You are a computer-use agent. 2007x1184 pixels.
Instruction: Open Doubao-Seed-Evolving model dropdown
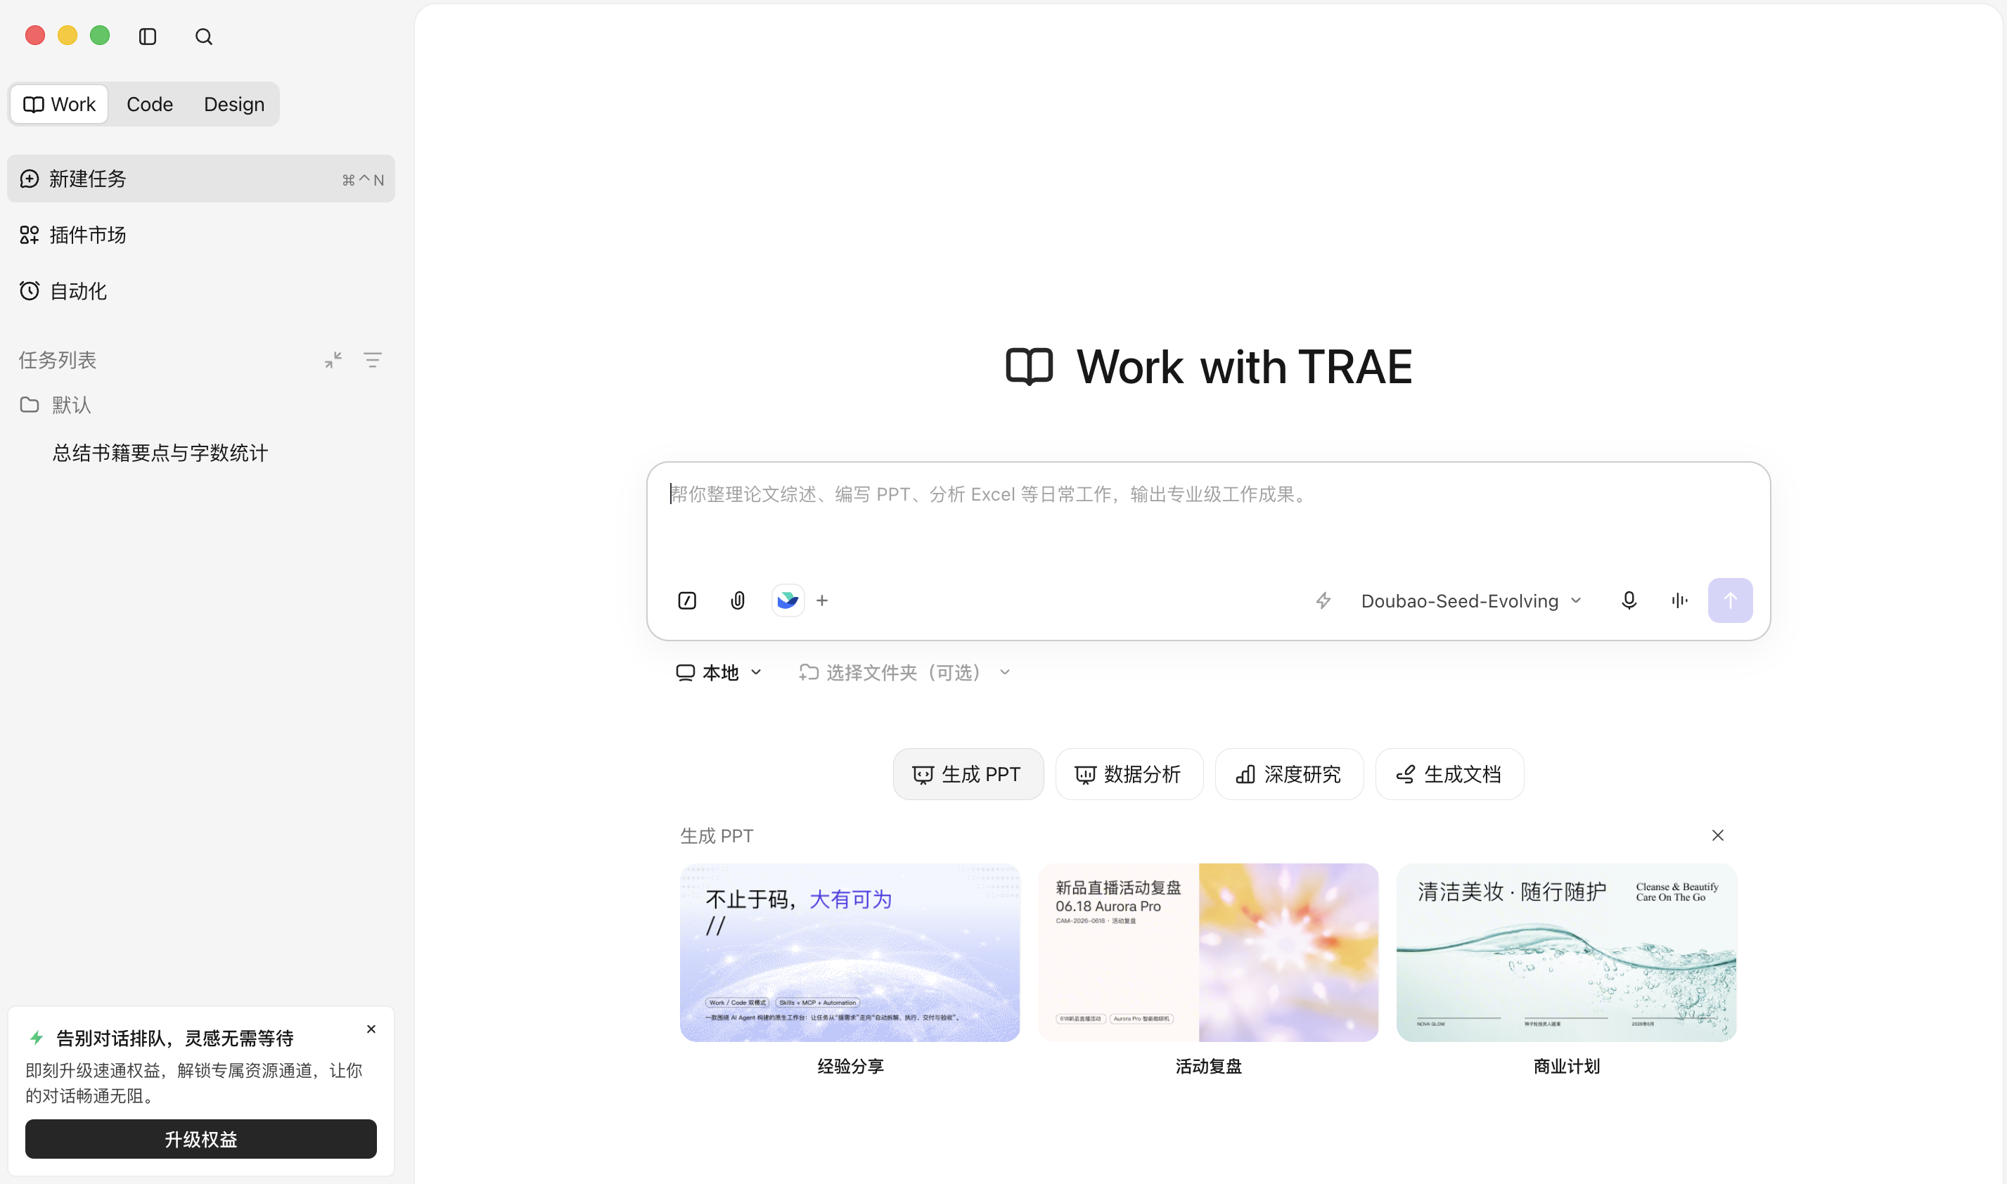(1470, 600)
